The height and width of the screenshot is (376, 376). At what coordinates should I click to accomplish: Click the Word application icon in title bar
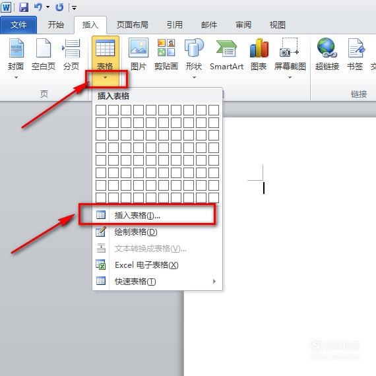click(x=6, y=7)
